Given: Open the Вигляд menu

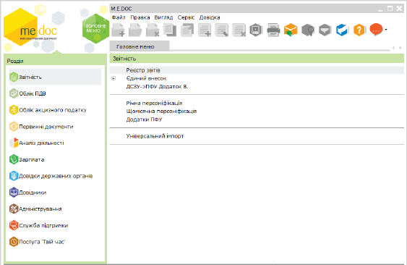Looking at the screenshot, I should pyautogui.click(x=163, y=17).
